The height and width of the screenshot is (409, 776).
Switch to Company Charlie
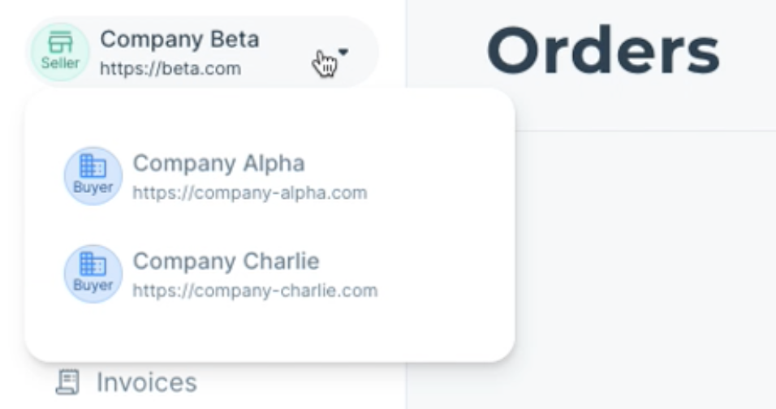[x=222, y=274]
